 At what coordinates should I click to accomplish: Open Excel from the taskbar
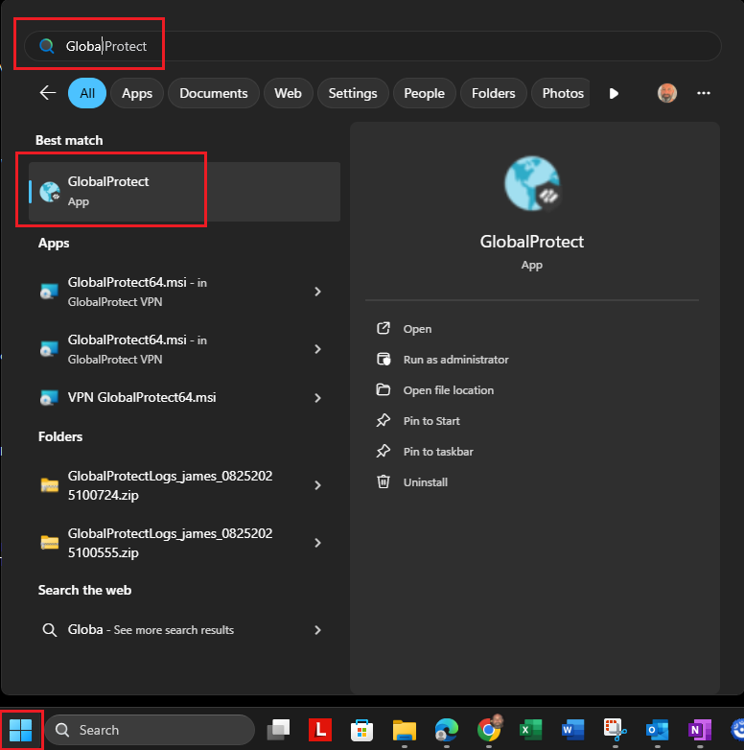point(531,730)
